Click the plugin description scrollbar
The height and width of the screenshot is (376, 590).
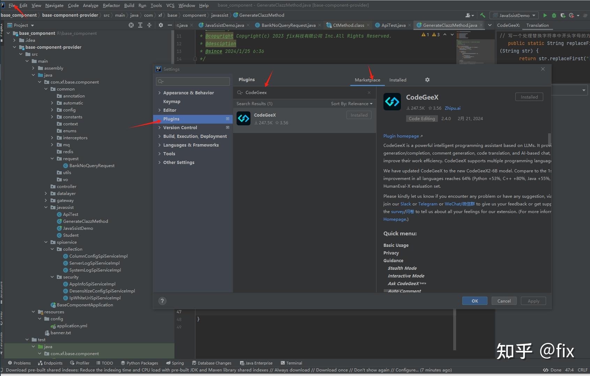coord(550,139)
